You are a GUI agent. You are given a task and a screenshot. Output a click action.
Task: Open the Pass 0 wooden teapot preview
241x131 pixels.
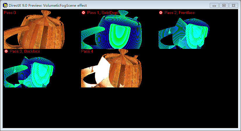click(x=34, y=30)
